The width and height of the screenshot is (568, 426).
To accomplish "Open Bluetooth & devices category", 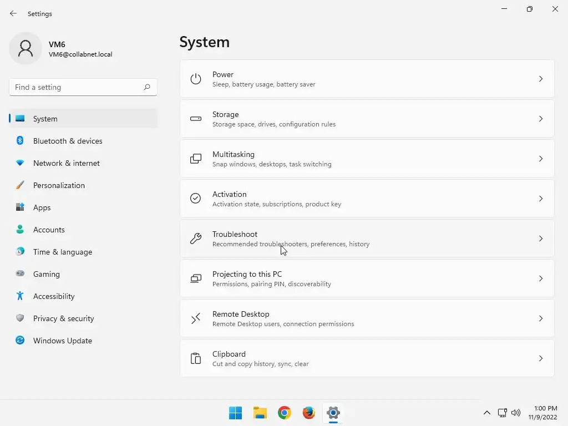I will pos(83,141).
